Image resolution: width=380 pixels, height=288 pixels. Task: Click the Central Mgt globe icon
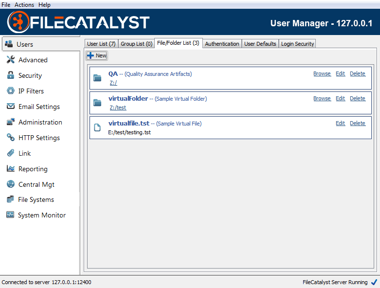(x=10, y=184)
